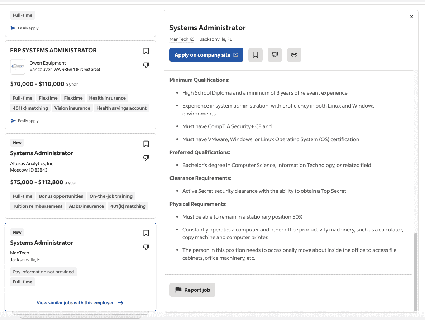The image size is (425, 320).
Task: Click Full-time tag on ManTech card
Action: (x=23, y=282)
